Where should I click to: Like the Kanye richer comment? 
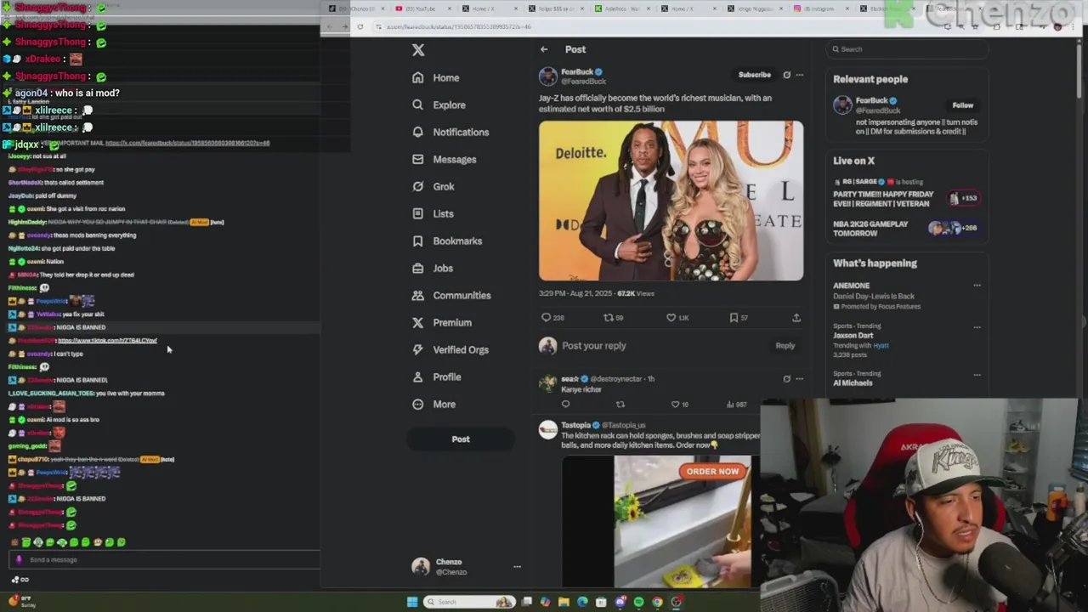[675, 405]
